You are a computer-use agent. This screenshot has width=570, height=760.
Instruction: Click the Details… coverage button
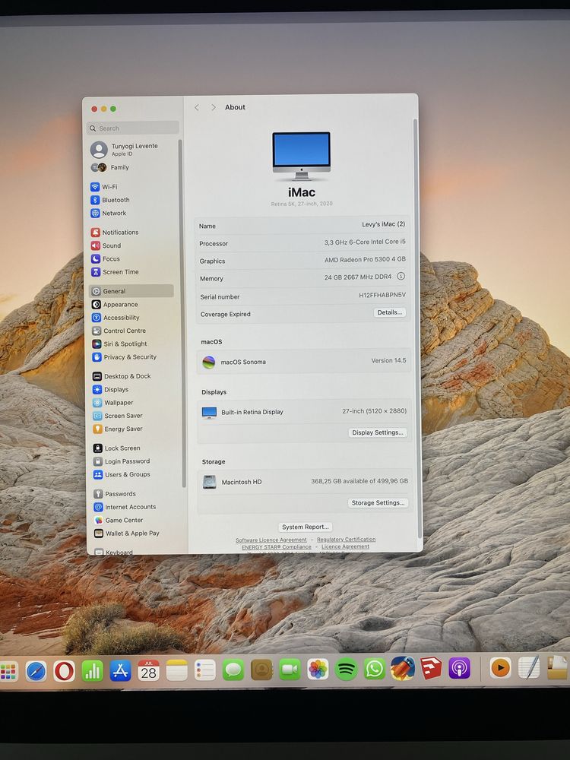390,312
